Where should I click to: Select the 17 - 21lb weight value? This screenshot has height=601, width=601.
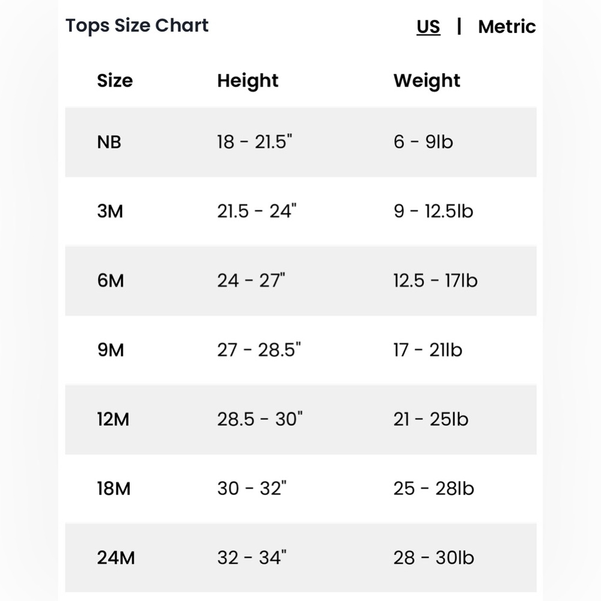click(x=428, y=350)
